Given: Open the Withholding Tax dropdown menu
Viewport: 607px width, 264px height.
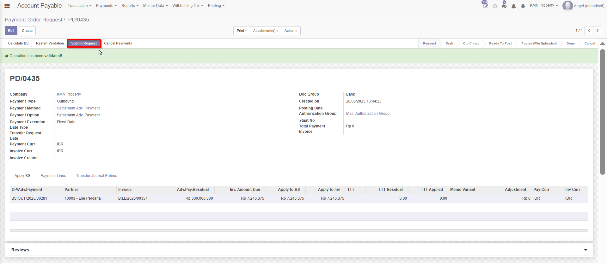Looking at the screenshot, I should click(188, 6).
